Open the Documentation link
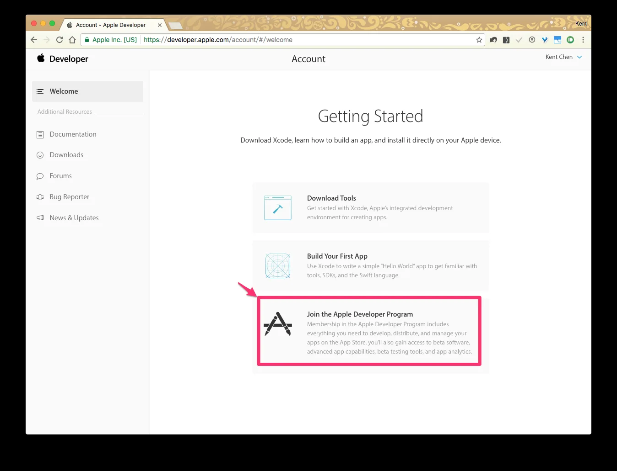Image resolution: width=617 pixels, height=471 pixels. click(x=73, y=134)
